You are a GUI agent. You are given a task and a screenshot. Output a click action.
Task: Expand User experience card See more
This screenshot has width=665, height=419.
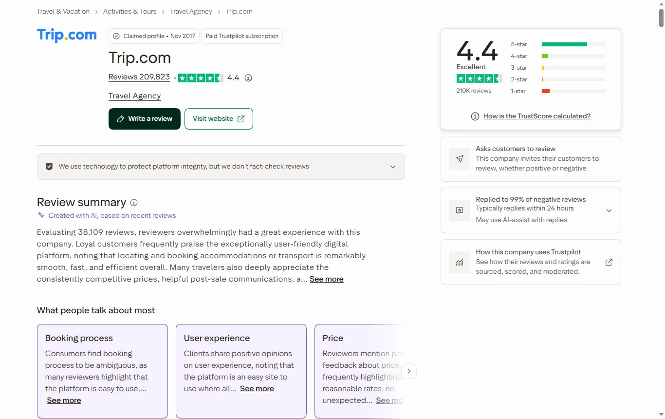[x=257, y=389]
